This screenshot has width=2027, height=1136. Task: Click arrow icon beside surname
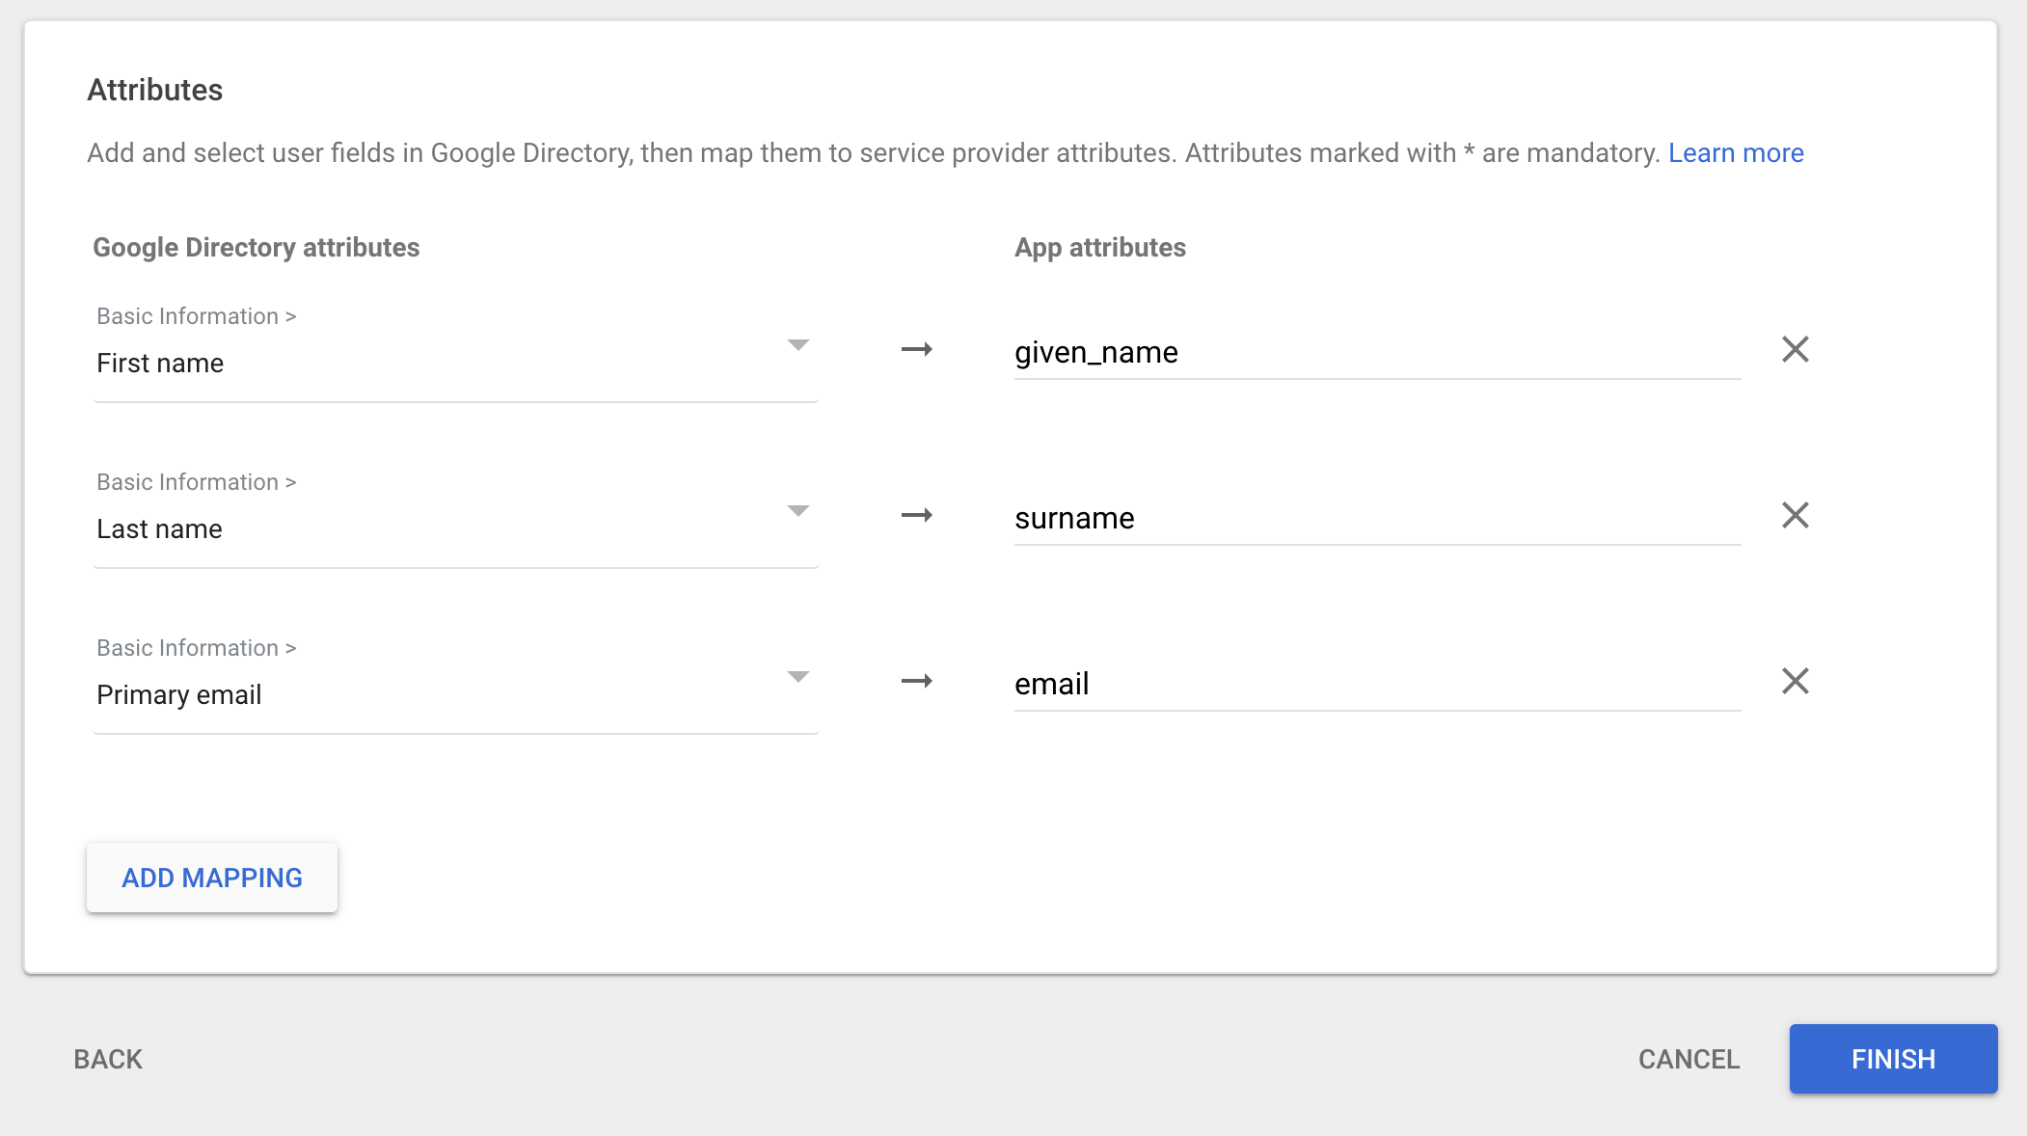click(916, 515)
